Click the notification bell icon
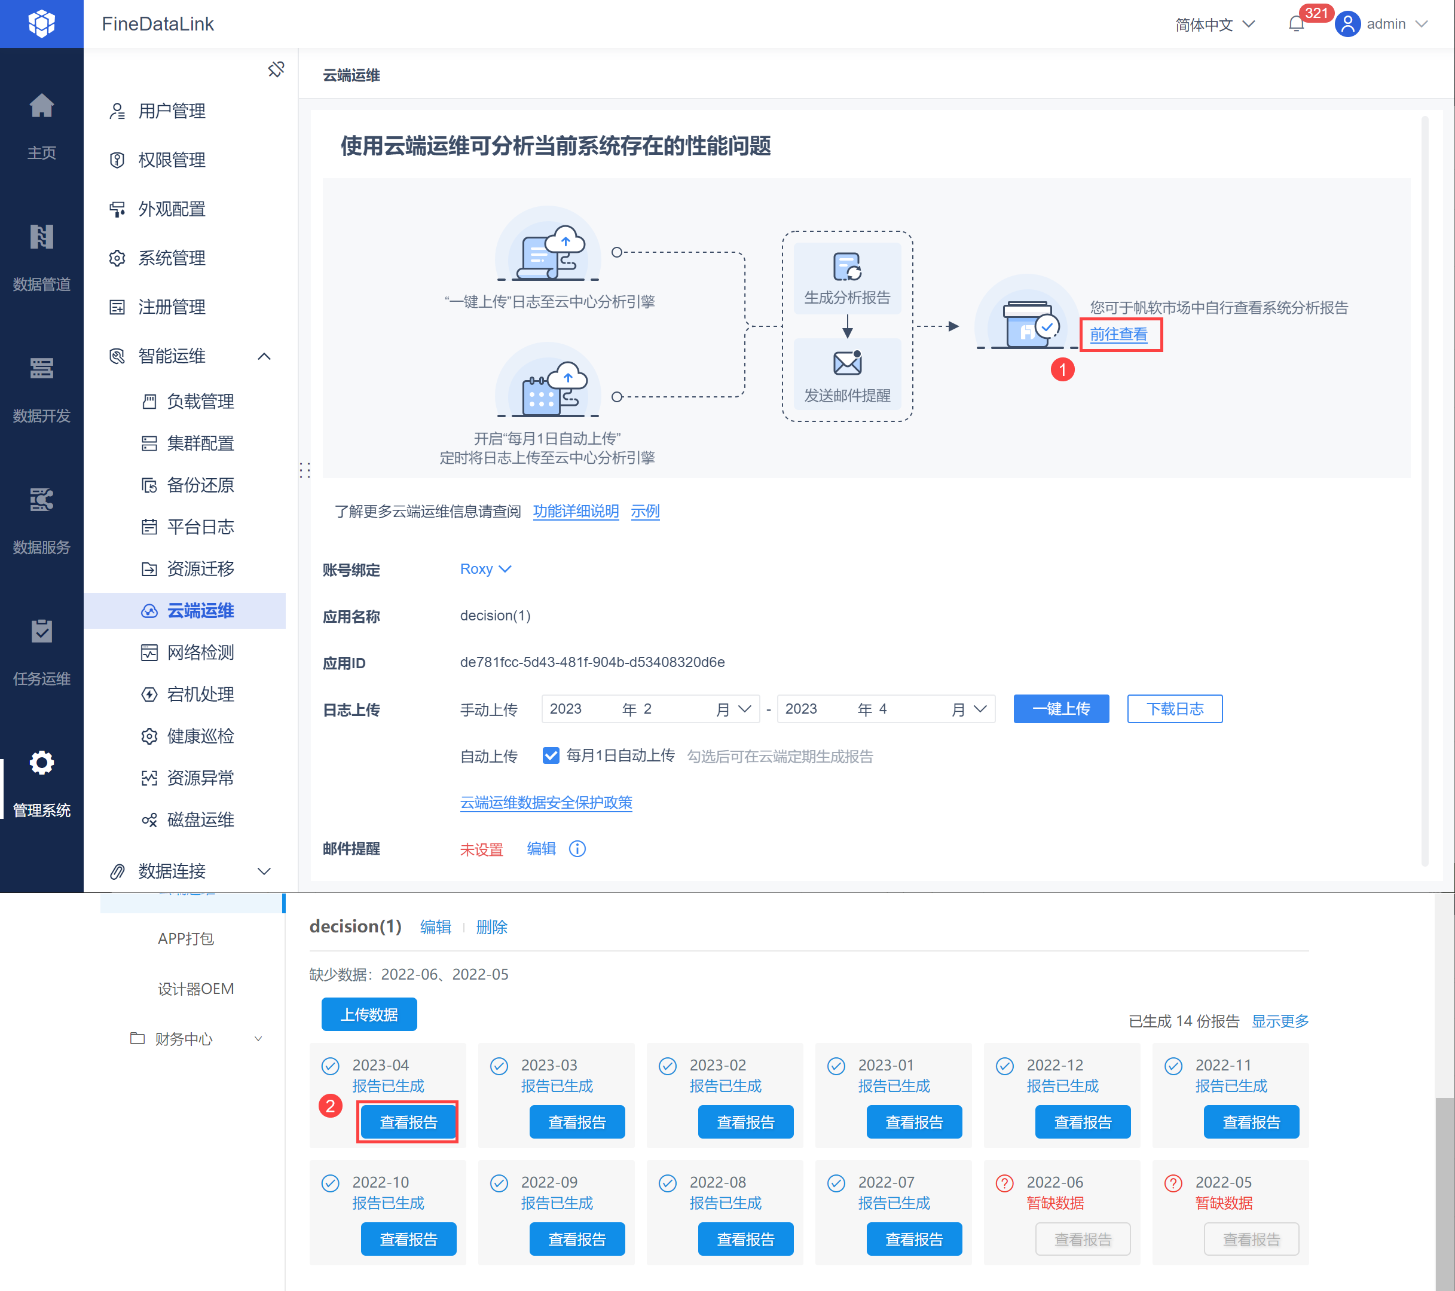 1295,24
